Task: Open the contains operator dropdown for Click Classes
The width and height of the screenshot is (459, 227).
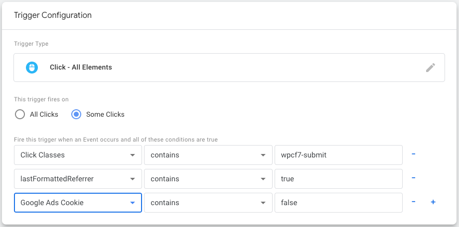Action: pos(208,155)
